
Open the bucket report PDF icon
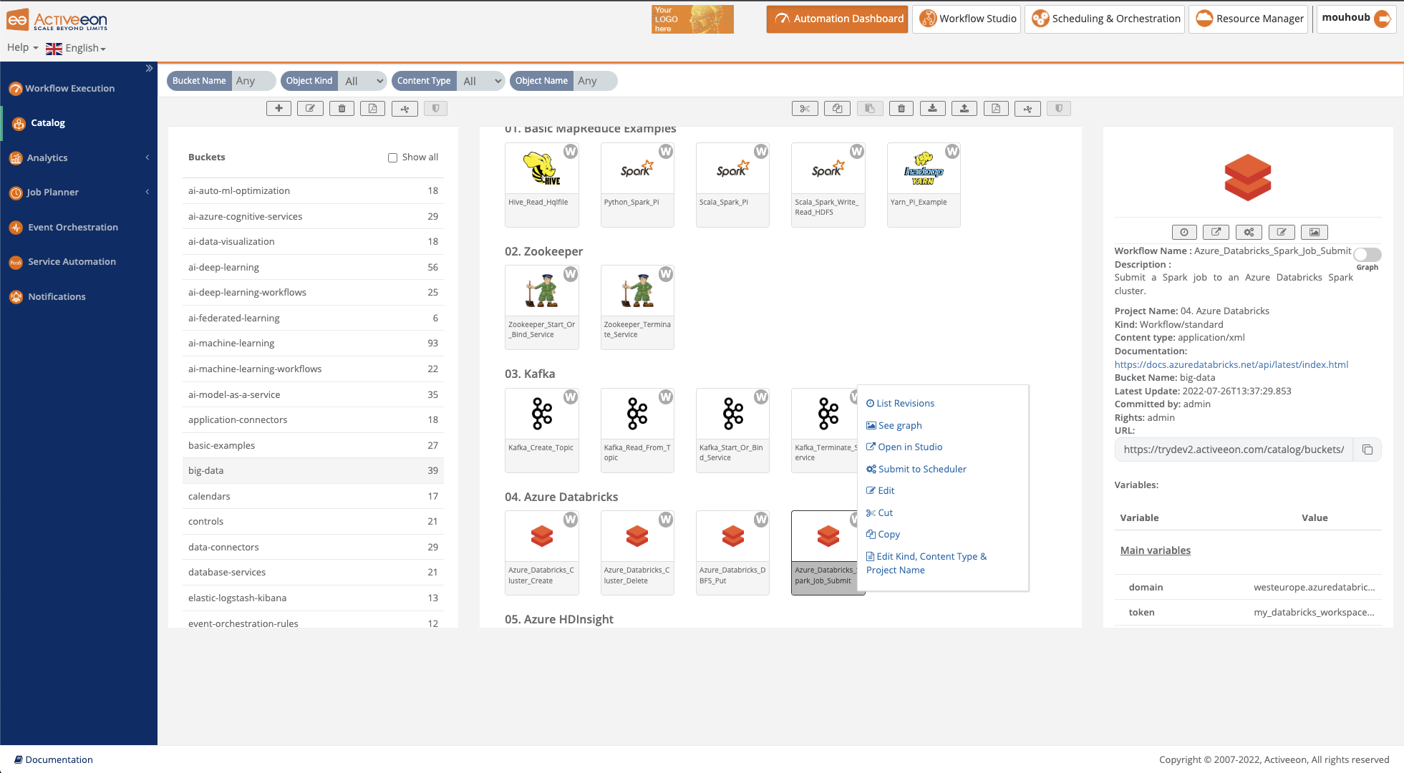(372, 109)
